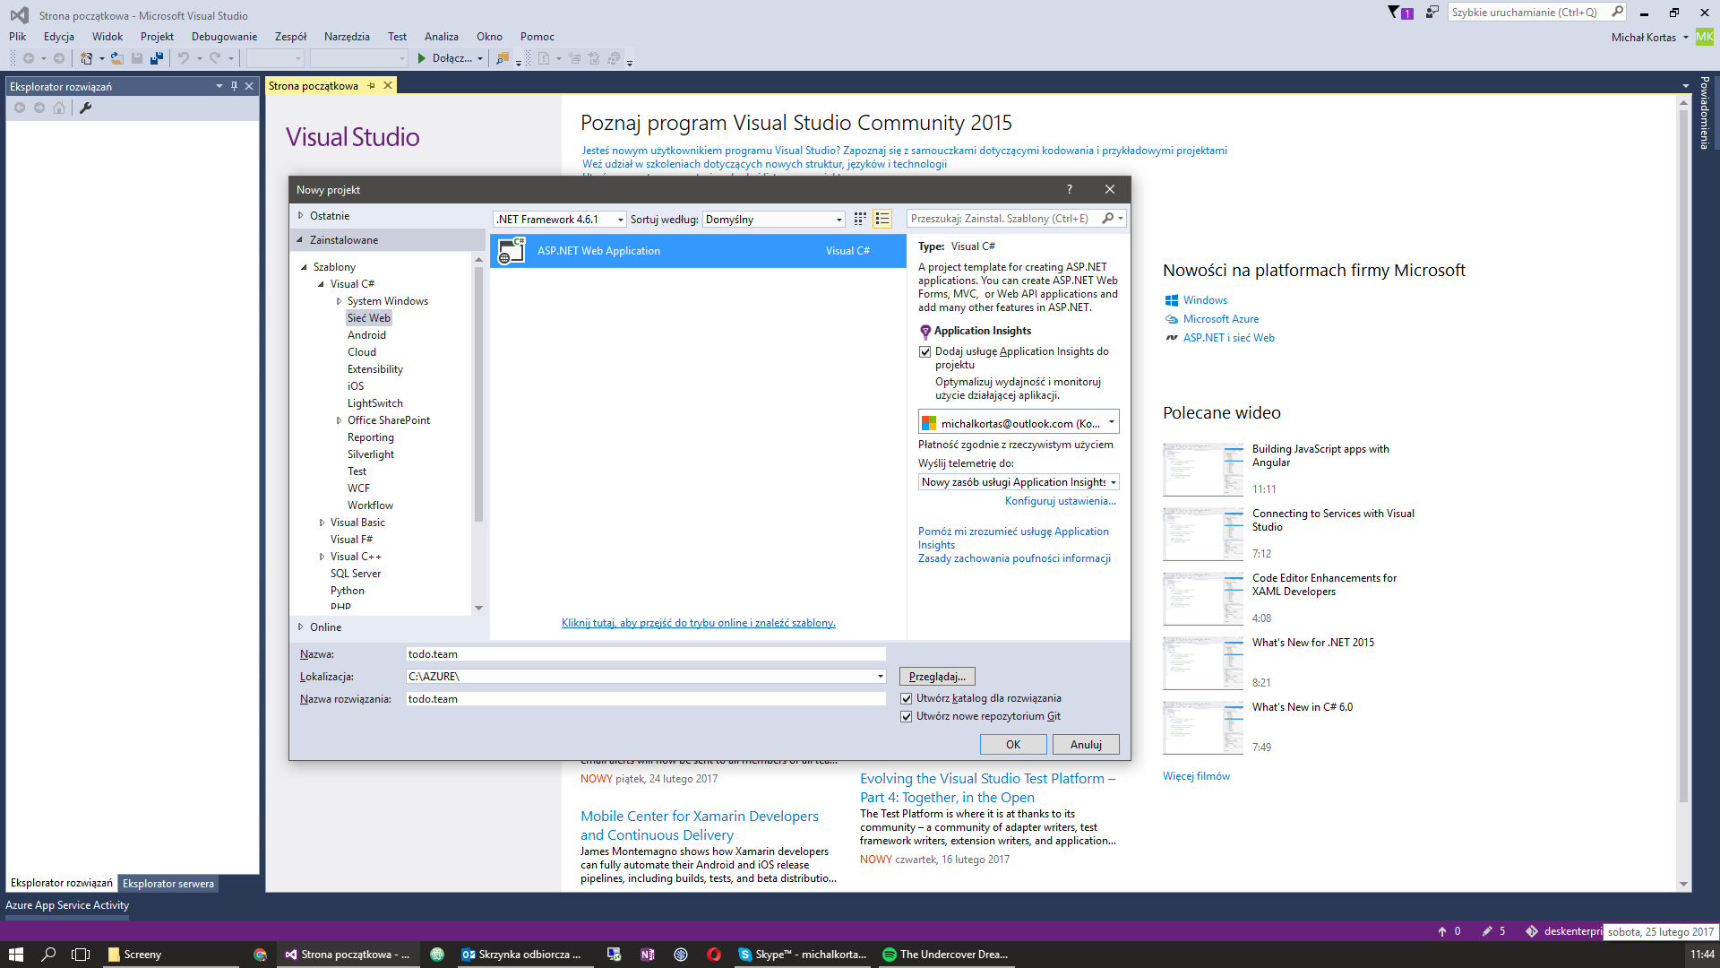1720x968 pixels.
Task: Click the Find in Files toolbar icon
Action: (x=503, y=58)
